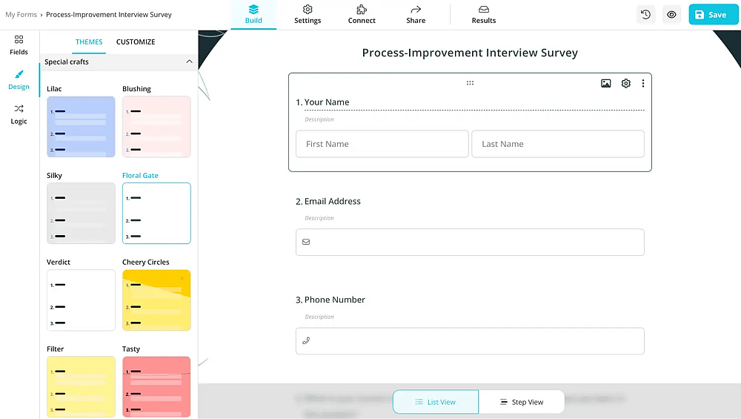The width and height of the screenshot is (741, 419).
Task: Open the Connect integrations tab
Action: click(x=362, y=15)
